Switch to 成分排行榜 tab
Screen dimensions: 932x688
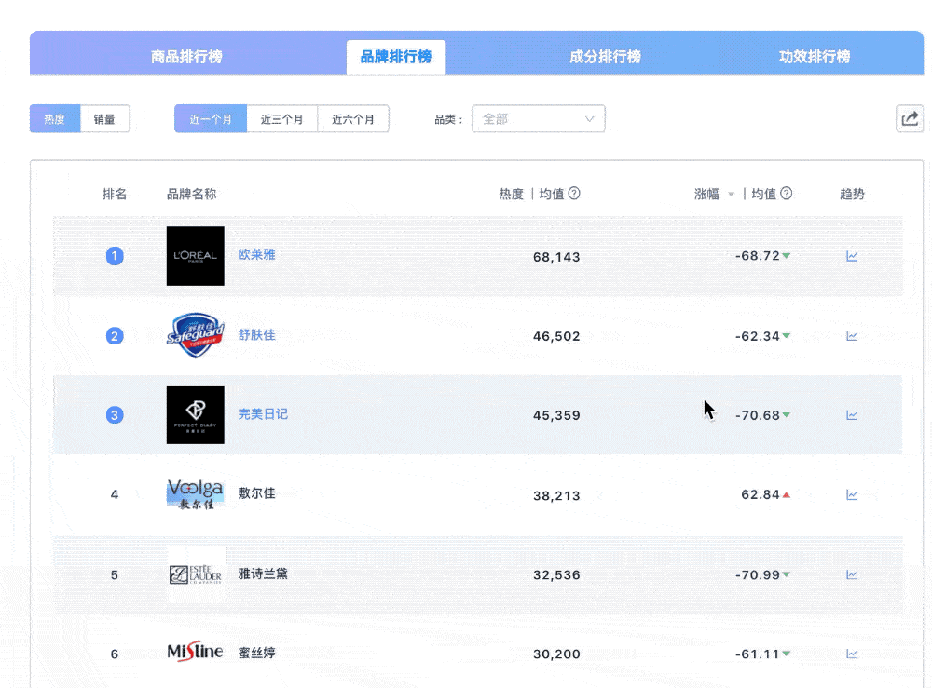605,57
